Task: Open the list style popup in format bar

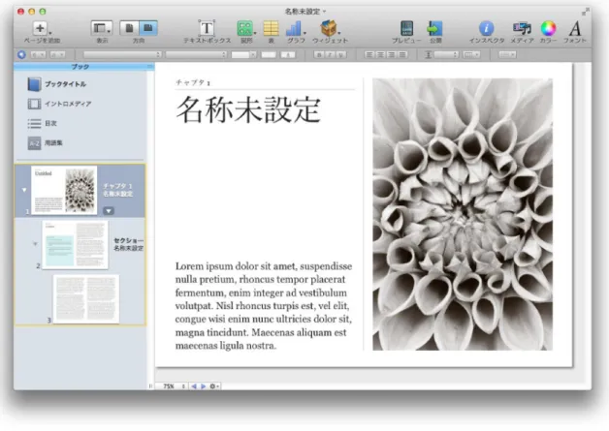Action: (x=507, y=54)
